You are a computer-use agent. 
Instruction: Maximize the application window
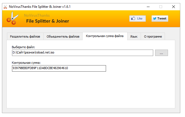[x=161, y=6]
